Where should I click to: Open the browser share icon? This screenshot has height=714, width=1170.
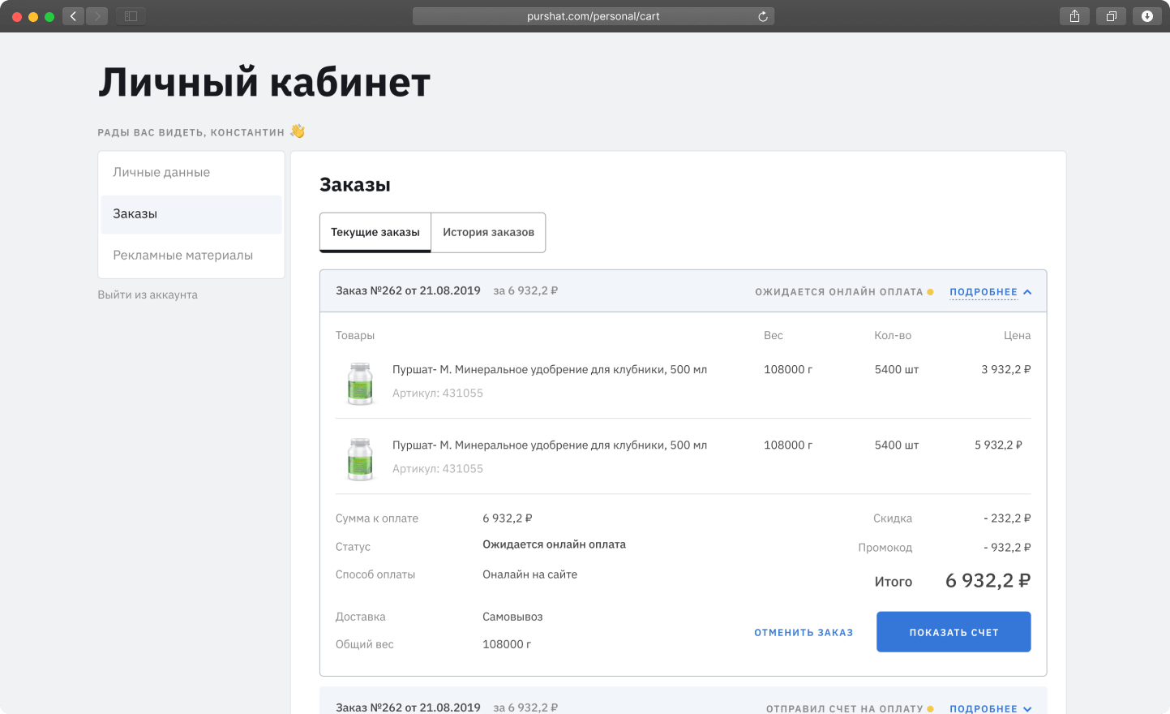coord(1074,16)
